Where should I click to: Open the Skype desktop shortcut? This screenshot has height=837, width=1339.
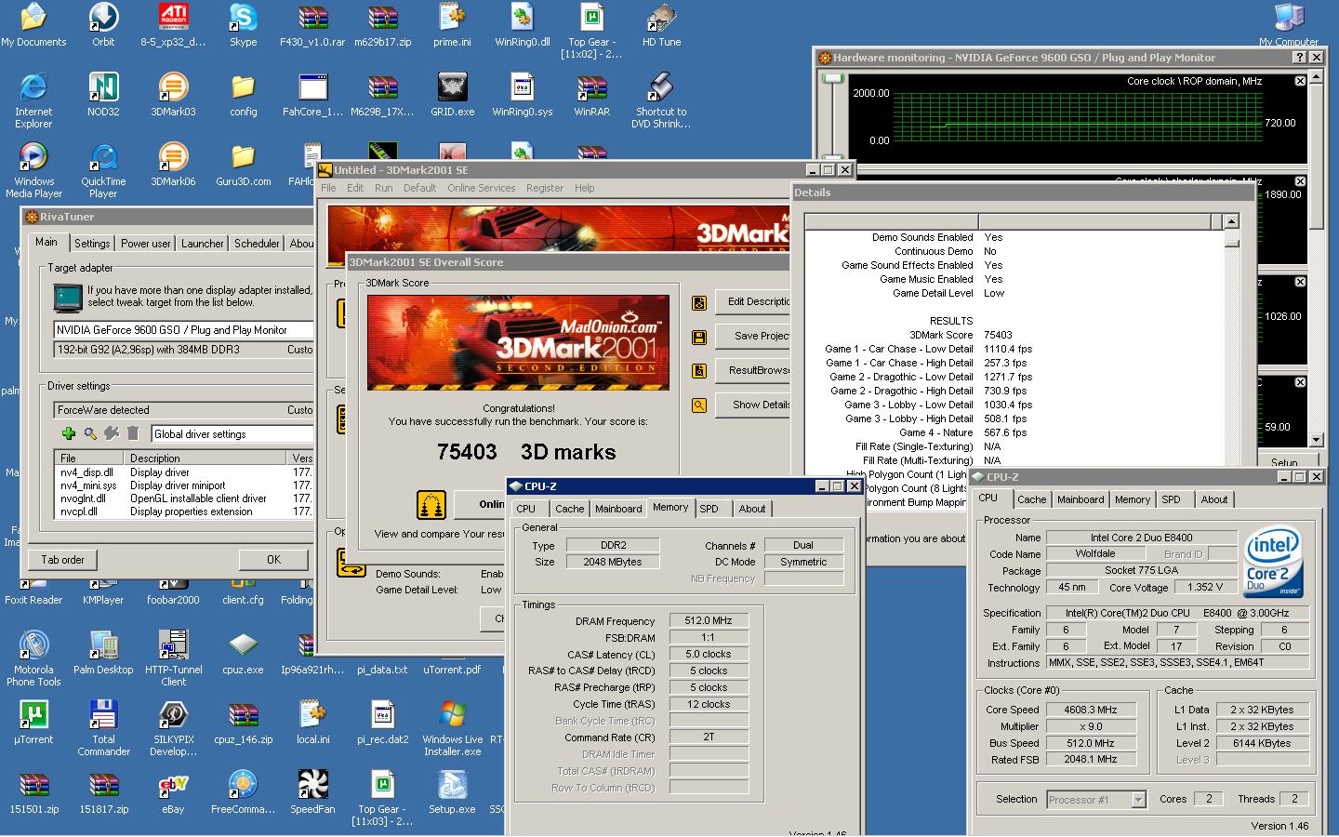pyautogui.click(x=243, y=19)
